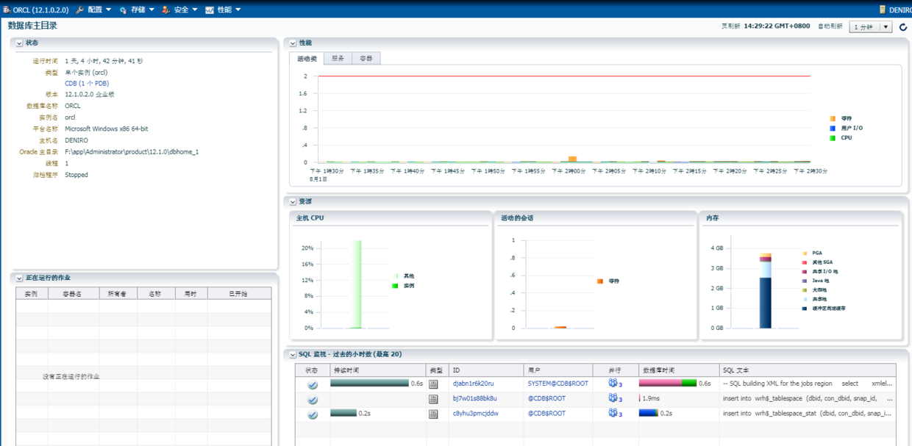Click the CPU legend swatch
This screenshot has width=912, height=446.
point(833,137)
